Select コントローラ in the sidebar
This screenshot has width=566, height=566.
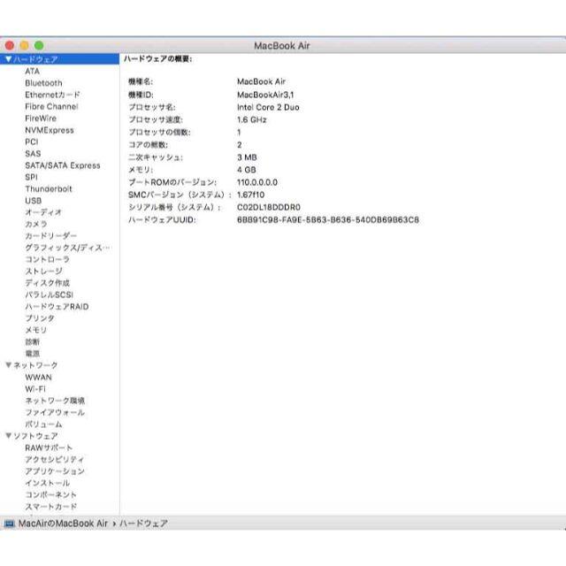coord(47,259)
